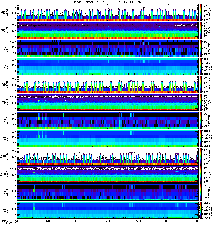215x229 pixels.
Task: Click the (V/m)²/Hz unit label of thd edc34
Action: 210,84
